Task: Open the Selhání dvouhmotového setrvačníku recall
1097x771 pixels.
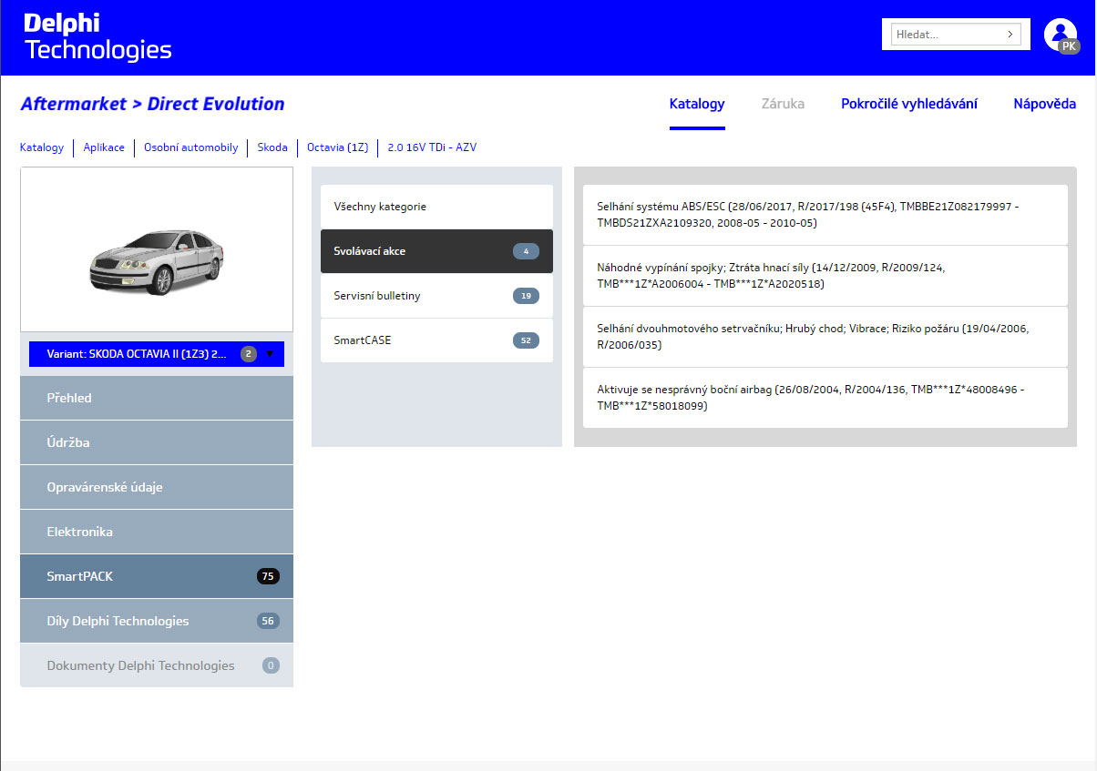Action: [x=825, y=337]
